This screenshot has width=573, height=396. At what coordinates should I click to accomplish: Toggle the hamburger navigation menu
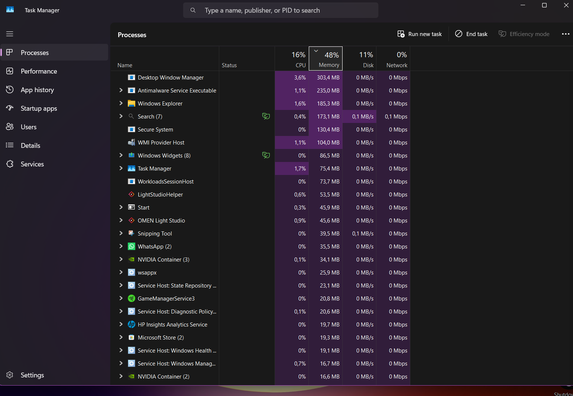coord(10,34)
